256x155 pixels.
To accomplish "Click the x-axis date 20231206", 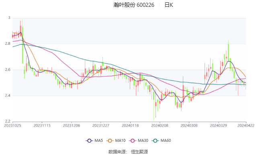I will pos(72,125).
